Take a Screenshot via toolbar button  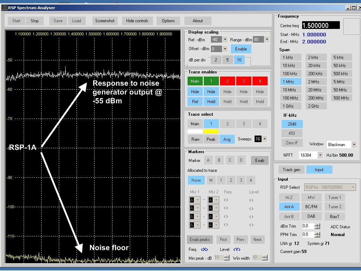click(105, 21)
